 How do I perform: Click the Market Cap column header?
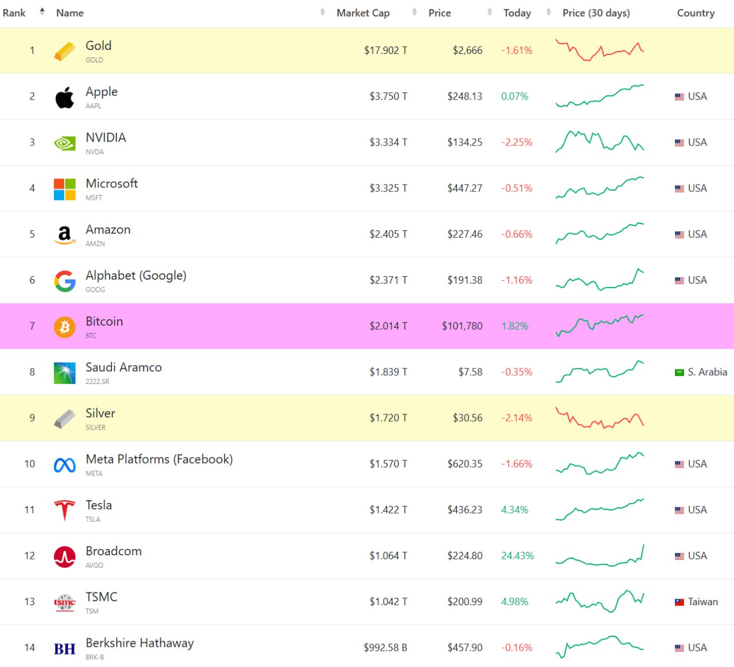click(x=363, y=13)
